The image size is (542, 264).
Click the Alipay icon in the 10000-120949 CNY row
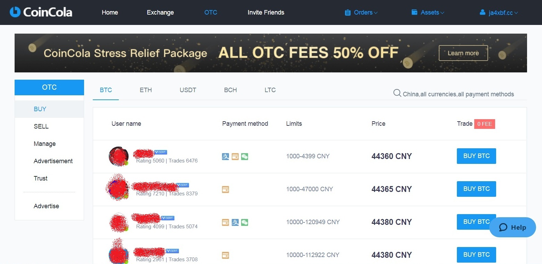[x=235, y=222]
